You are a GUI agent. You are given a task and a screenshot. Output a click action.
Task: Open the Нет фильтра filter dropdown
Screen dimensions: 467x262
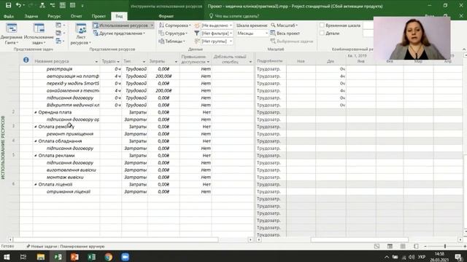coord(231,33)
